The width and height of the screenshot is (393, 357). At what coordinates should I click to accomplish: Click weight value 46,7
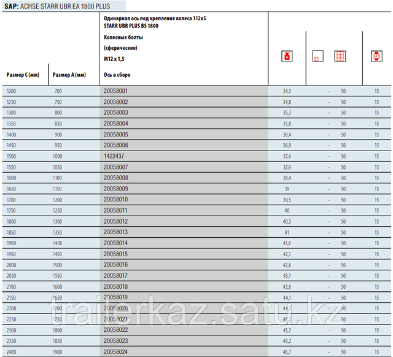[x=287, y=352]
